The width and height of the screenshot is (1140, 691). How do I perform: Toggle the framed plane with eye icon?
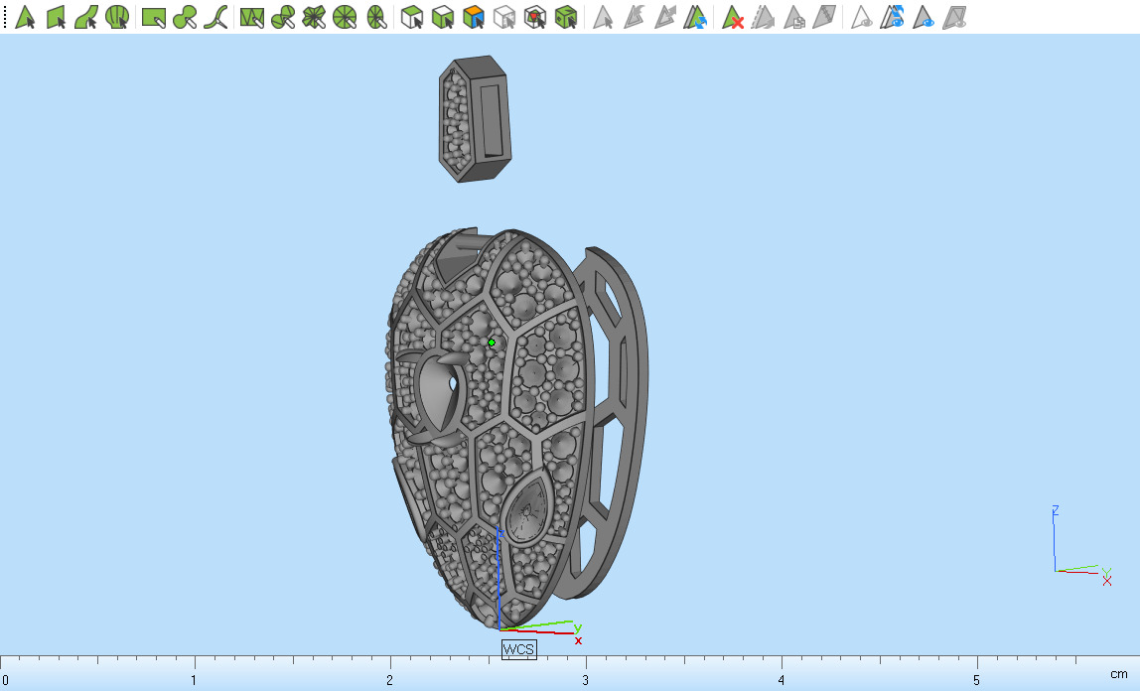tap(954, 16)
